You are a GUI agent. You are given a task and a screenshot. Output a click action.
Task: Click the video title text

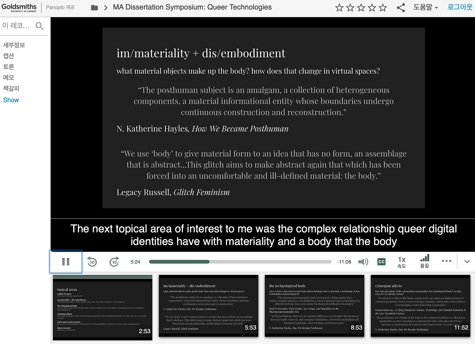[192, 7]
